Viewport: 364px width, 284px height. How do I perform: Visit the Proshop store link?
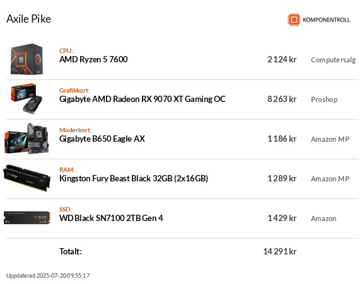coord(324,99)
